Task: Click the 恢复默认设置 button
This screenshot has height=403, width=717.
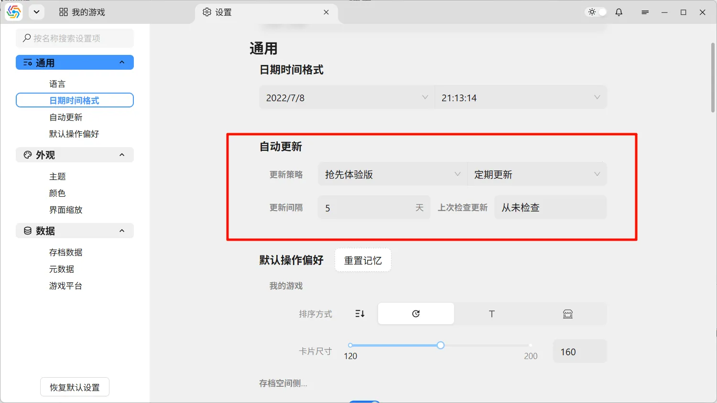Action: point(75,387)
